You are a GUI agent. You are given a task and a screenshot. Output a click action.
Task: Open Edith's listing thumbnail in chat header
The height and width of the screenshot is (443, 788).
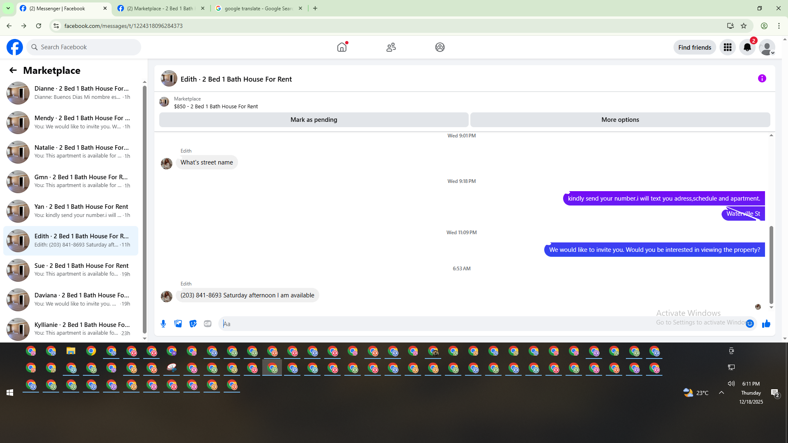tap(169, 78)
